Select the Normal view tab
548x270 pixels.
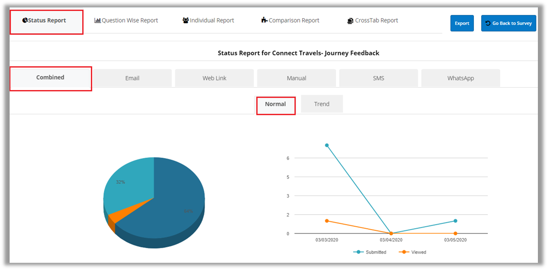(275, 104)
